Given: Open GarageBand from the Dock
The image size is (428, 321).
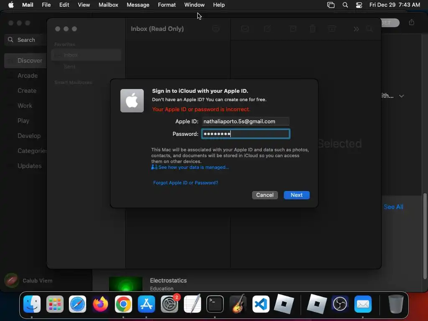Looking at the screenshot, I should click(x=238, y=304).
